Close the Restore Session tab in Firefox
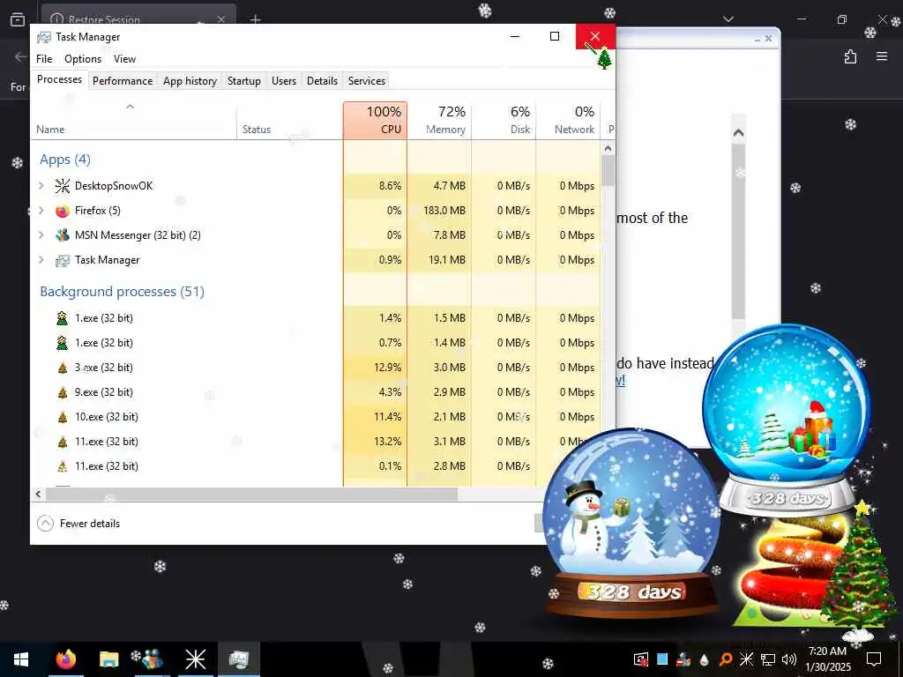This screenshot has width=903, height=677. pos(221,19)
